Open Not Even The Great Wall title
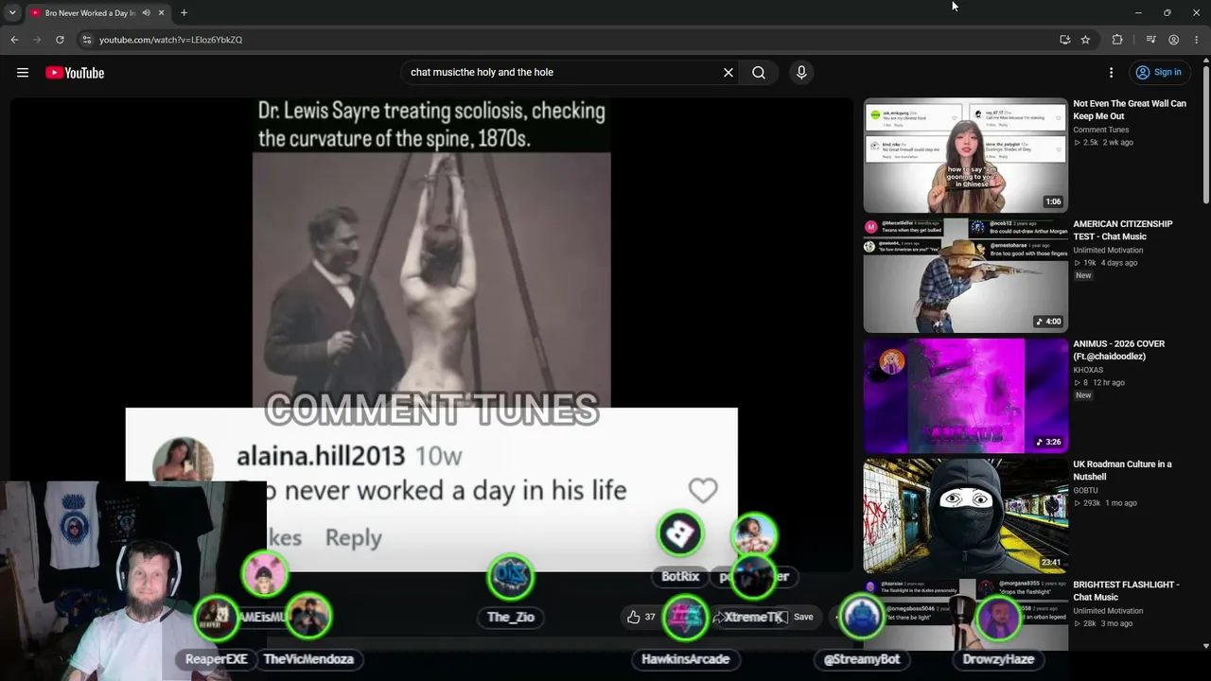Image resolution: width=1211 pixels, height=681 pixels. [x=1129, y=110]
